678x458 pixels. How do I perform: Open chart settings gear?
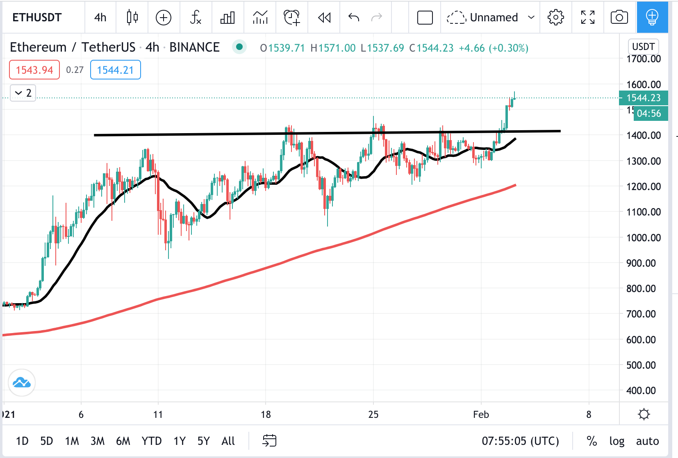(x=555, y=17)
